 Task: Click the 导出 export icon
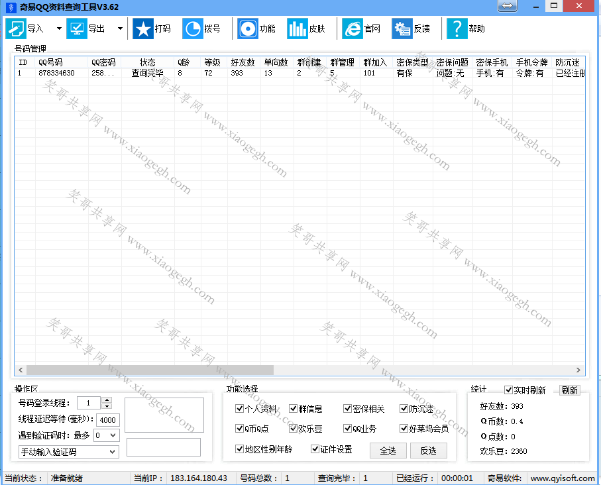click(x=77, y=28)
